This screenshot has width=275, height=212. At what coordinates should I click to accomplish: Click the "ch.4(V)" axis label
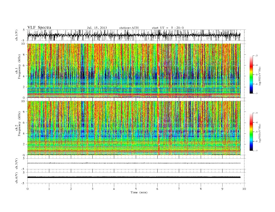pos(17,178)
